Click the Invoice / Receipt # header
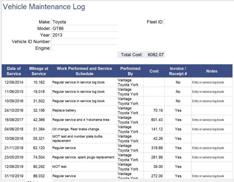 point(178,71)
